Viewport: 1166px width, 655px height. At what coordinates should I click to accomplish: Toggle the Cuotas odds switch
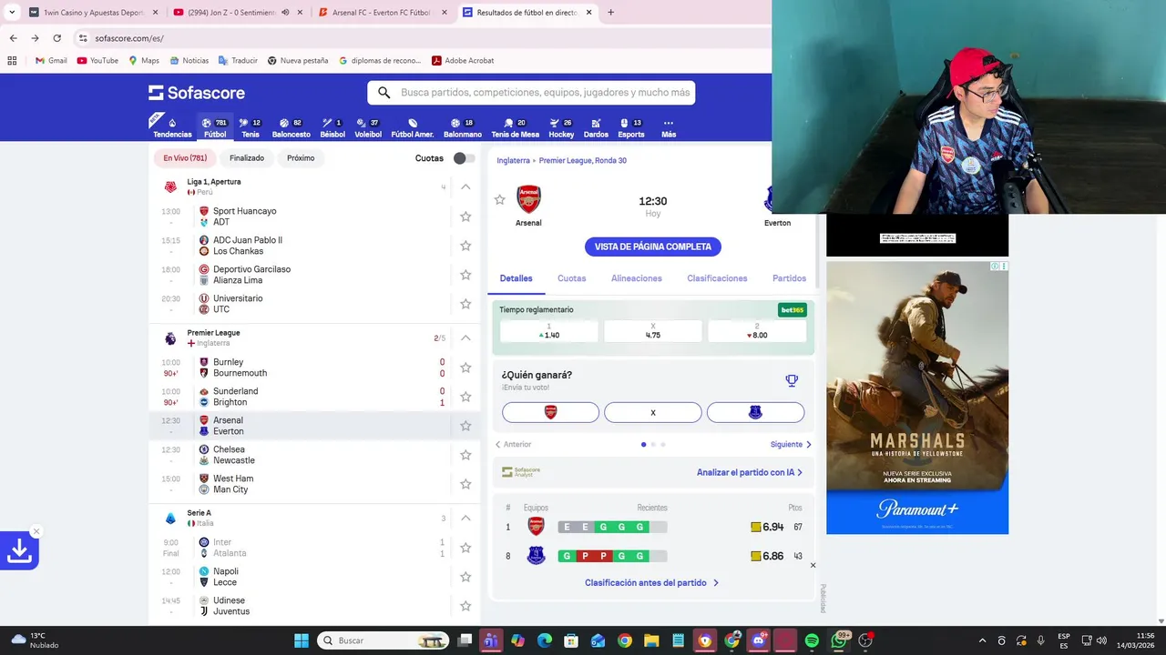click(x=464, y=158)
